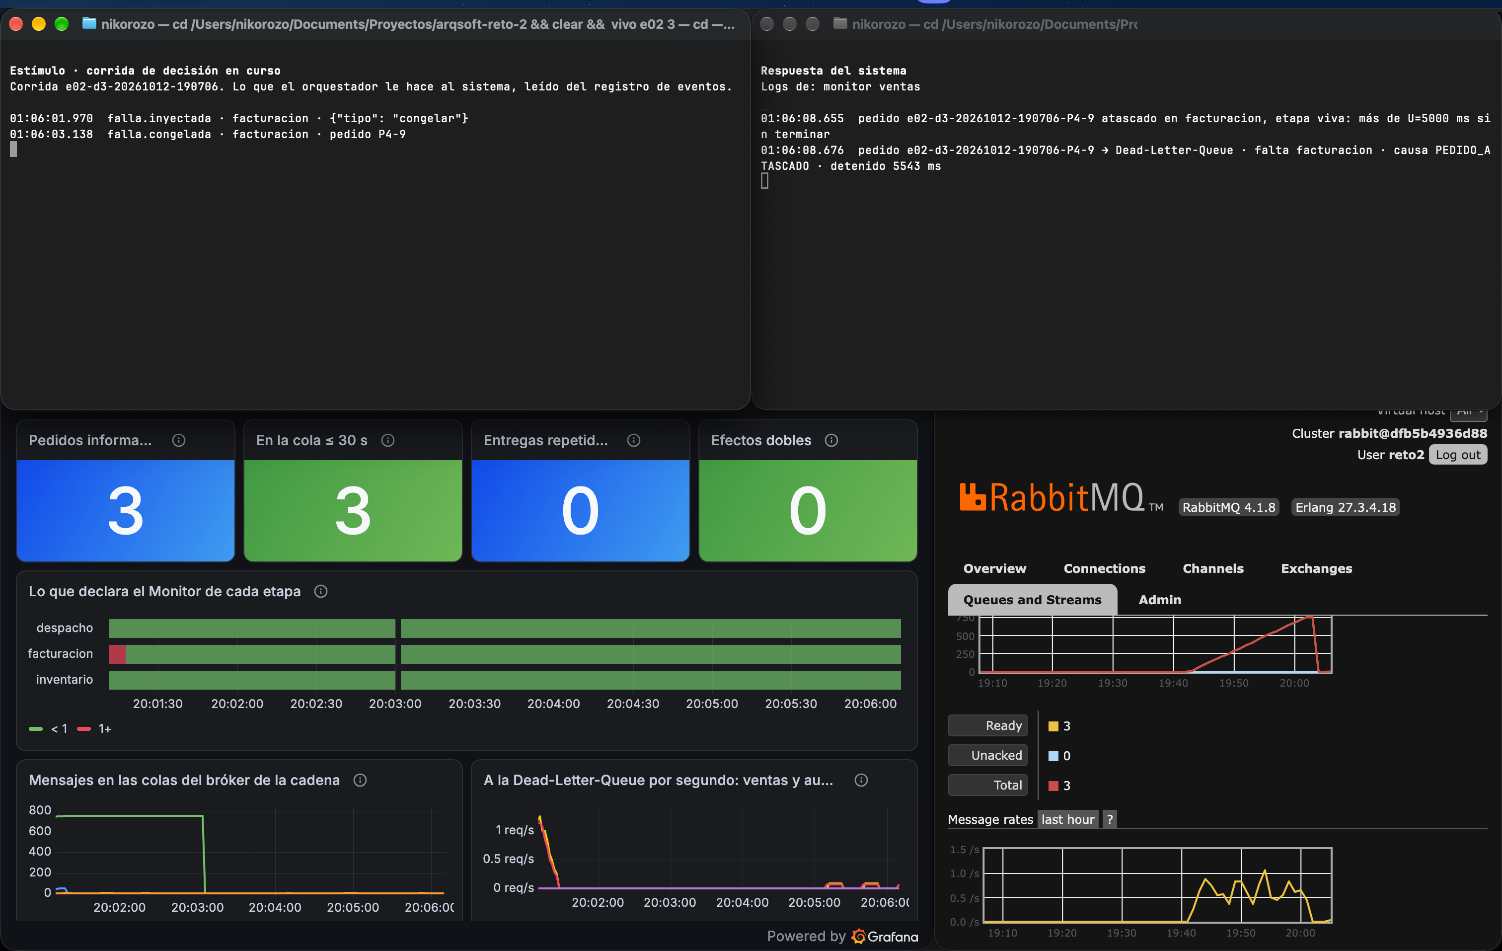The height and width of the screenshot is (951, 1502).
Task: Open info icon on Pedidos informa... panel
Action: click(x=178, y=441)
